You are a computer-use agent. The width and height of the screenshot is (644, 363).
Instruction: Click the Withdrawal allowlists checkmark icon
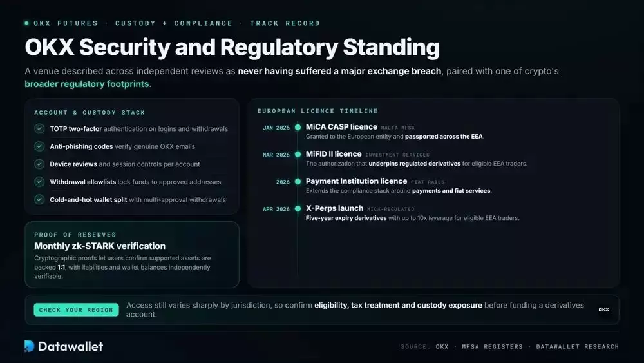pyautogui.click(x=39, y=182)
